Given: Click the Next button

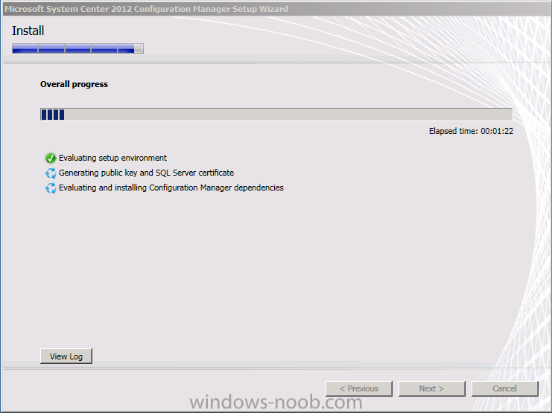Looking at the screenshot, I should click(x=431, y=388).
